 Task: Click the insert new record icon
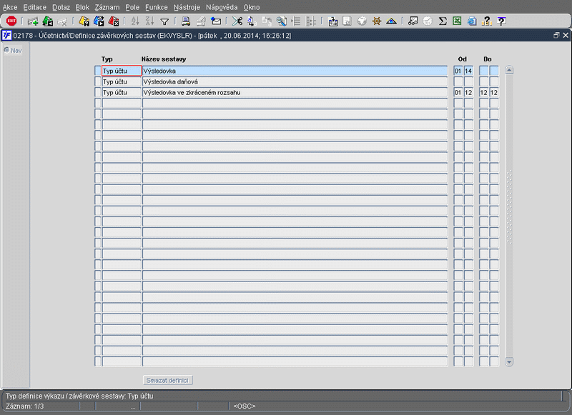[x=33, y=21]
